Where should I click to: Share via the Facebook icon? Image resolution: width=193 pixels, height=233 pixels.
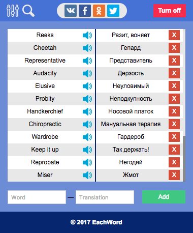85,11
